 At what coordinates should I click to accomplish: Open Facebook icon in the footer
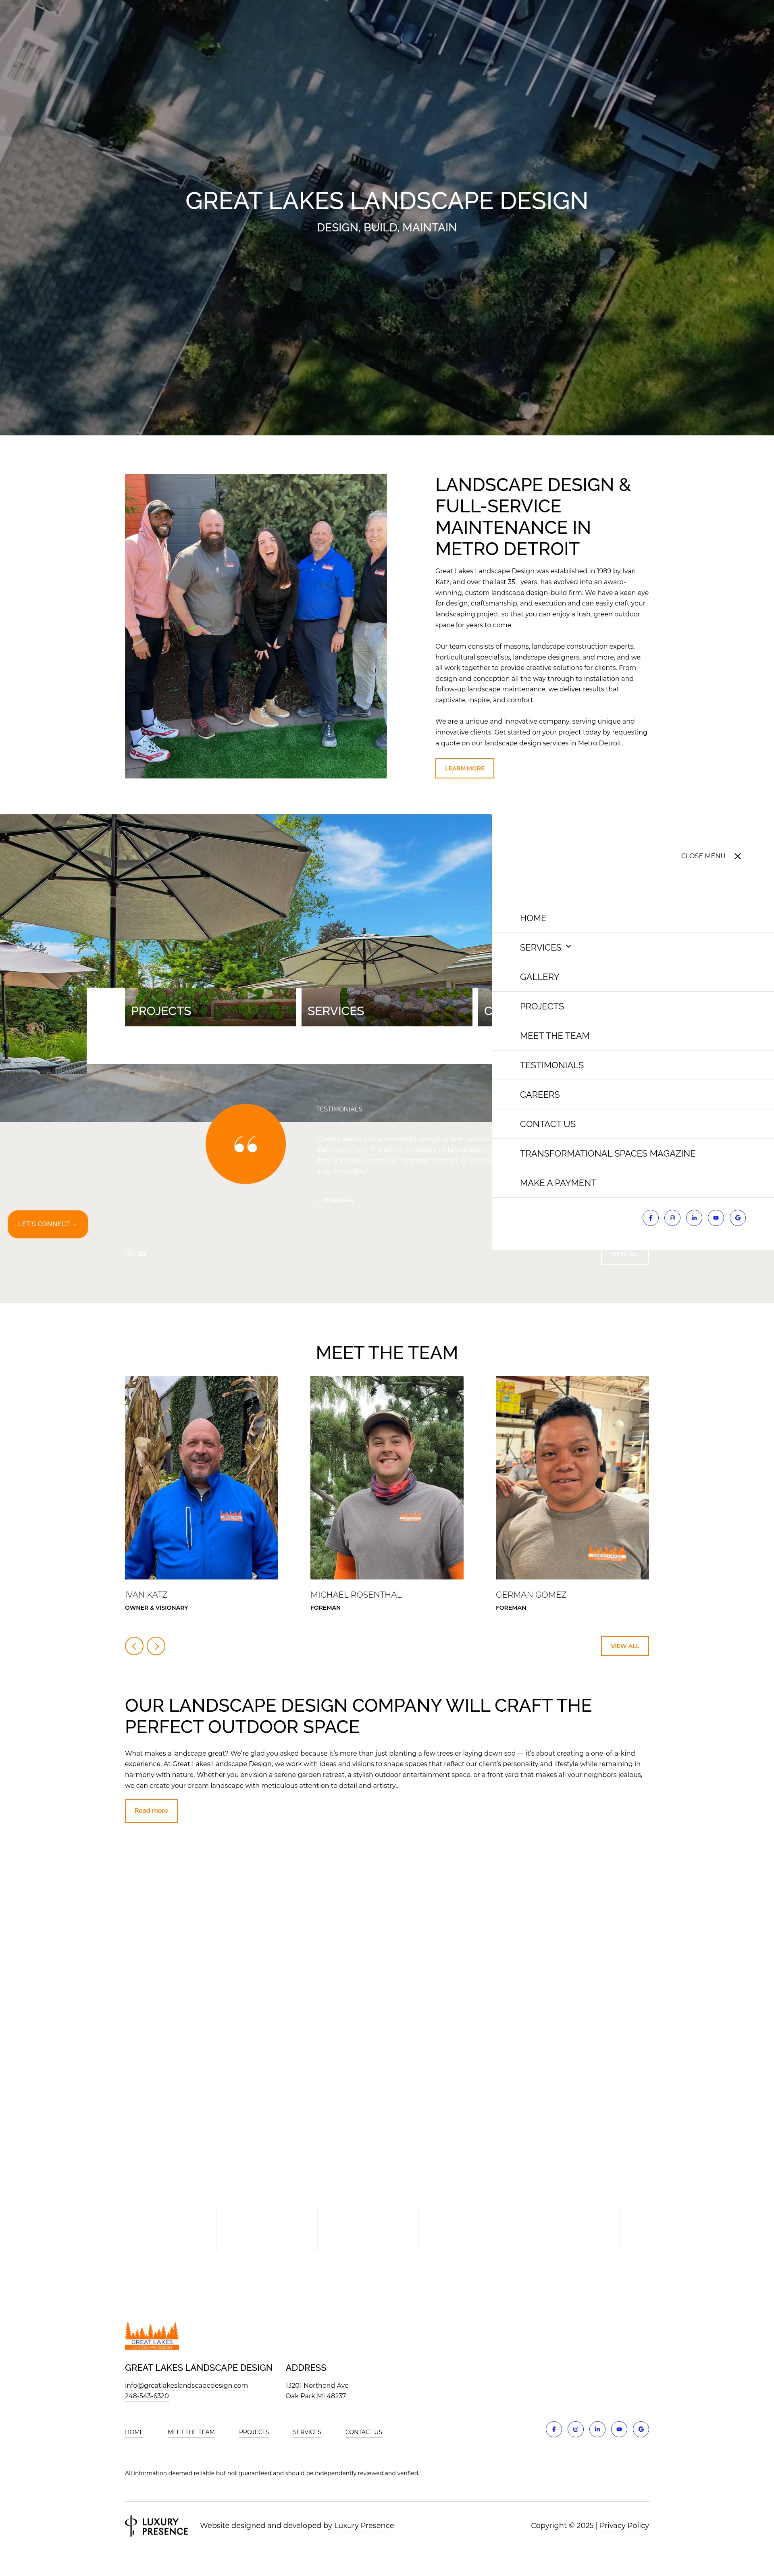554,2428
